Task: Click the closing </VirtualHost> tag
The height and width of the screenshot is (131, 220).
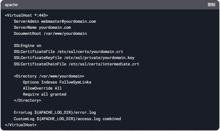Action: [21, 125]
